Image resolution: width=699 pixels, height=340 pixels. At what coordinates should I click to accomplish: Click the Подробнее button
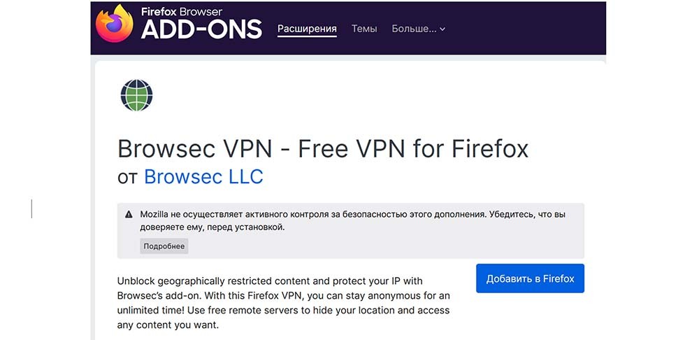pos(164,246)
